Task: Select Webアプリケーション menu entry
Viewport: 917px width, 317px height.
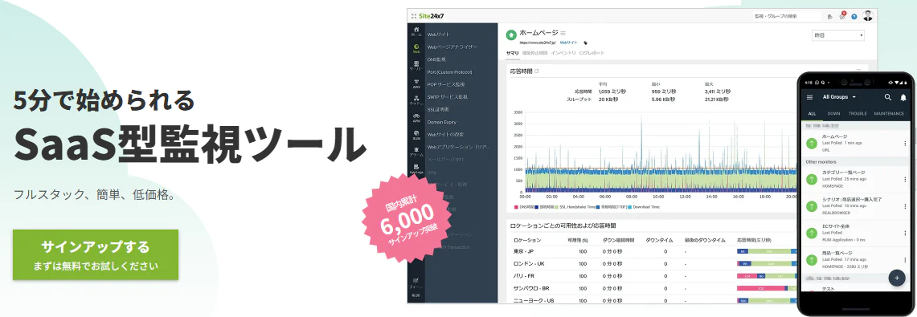Action: pyautogui.click(x=458, y=147)
